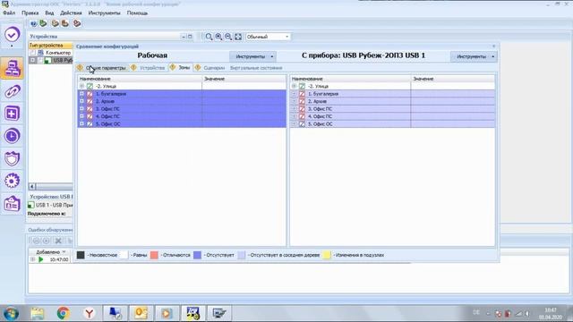
Task: Click the red Отличаются legend swatch
Action: point(154,255)
